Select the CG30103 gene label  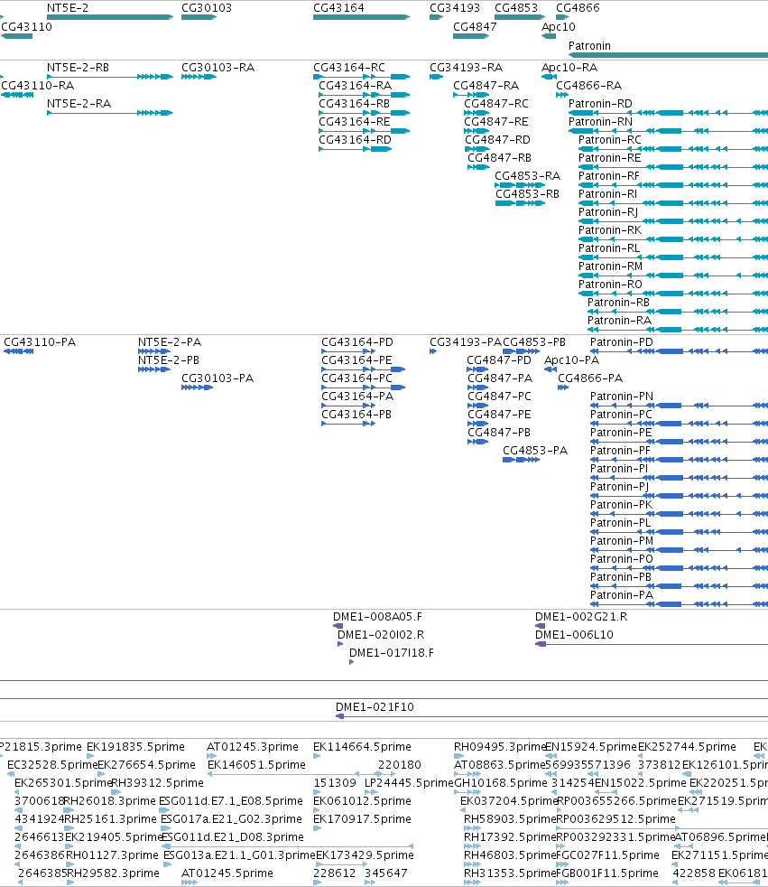[207, 8]
